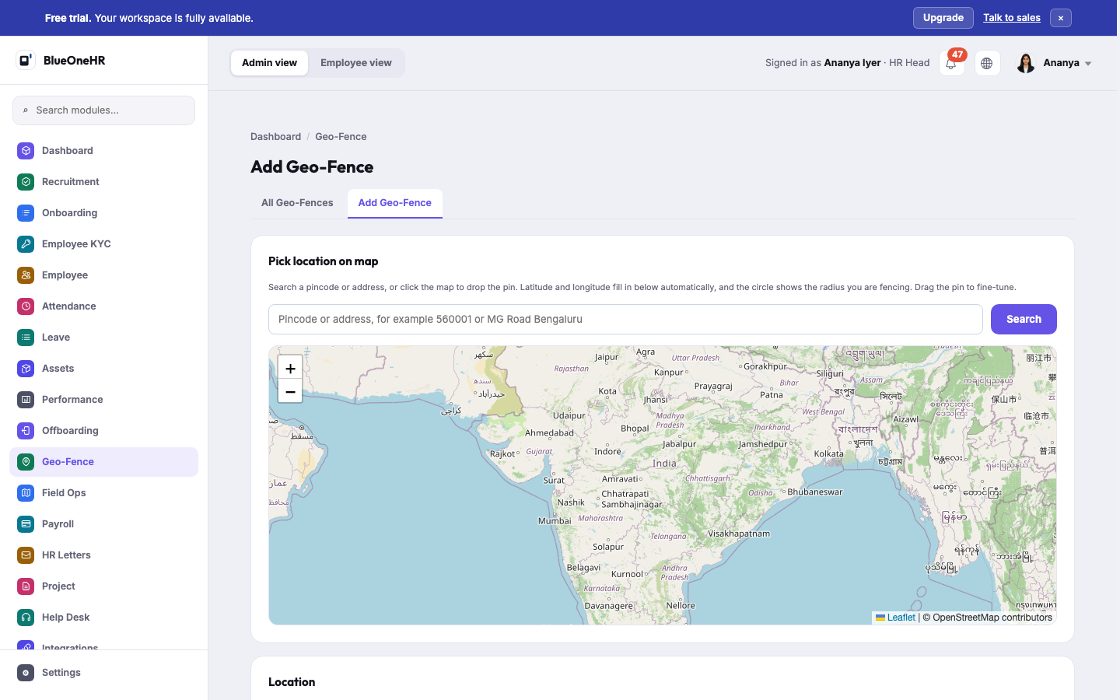Open the Project module icon
The height and width of the screenshot is (700, 1120).
click(26, 586)
